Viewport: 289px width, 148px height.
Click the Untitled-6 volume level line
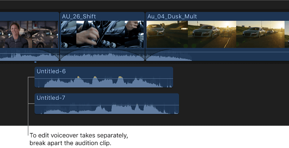point(104,79)
